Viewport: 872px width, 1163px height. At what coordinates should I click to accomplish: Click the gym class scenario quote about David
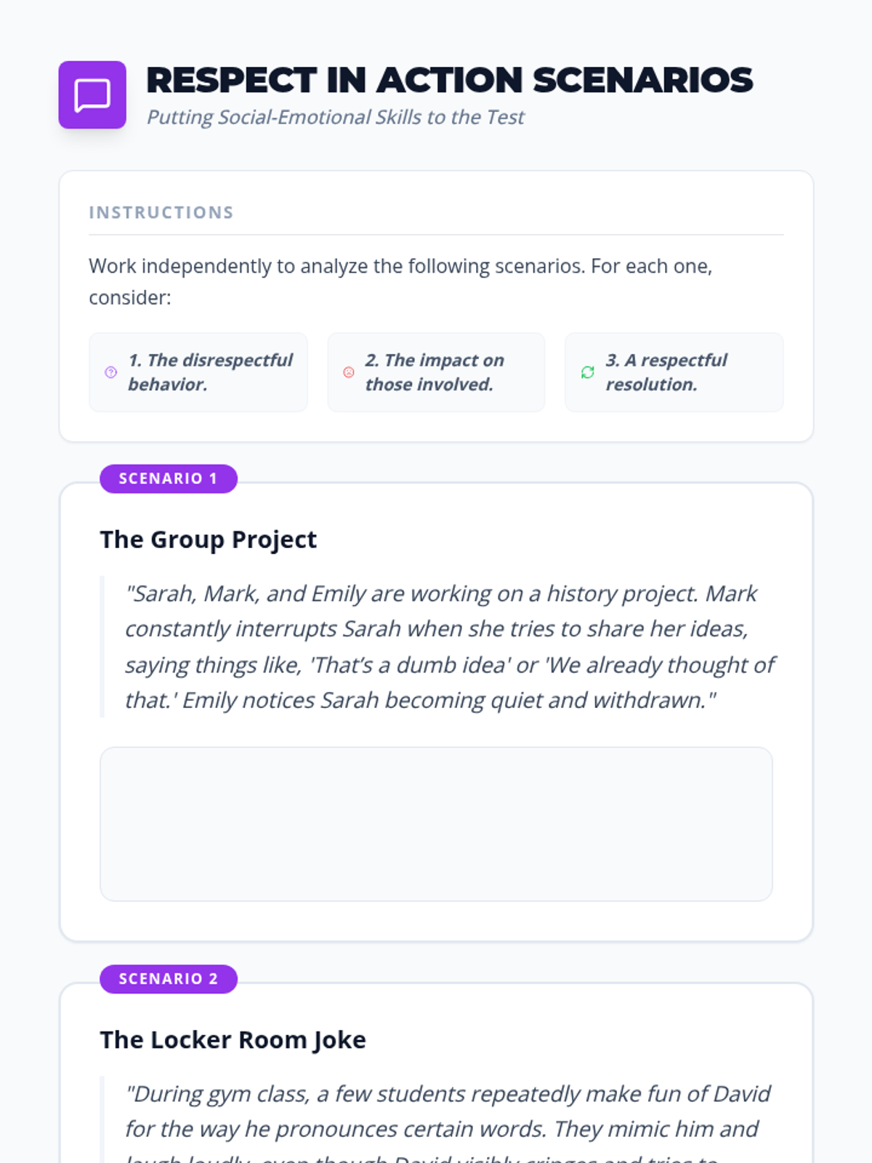[447, 1112]
